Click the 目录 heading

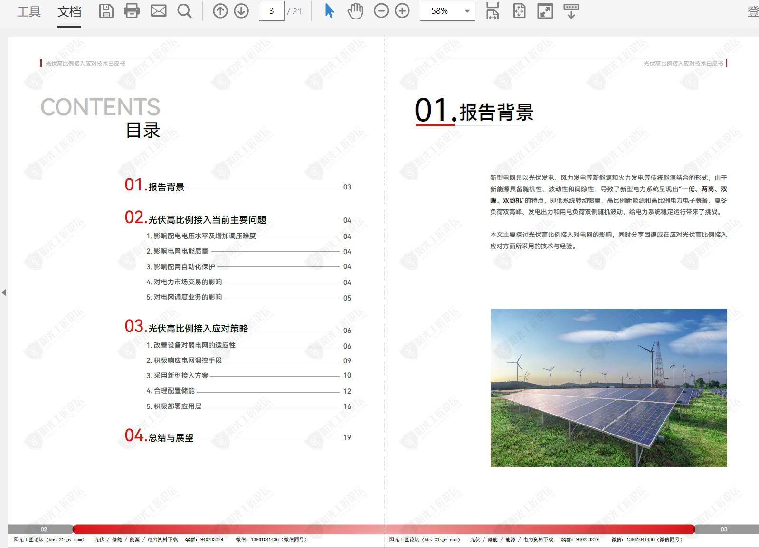(143, 131)
